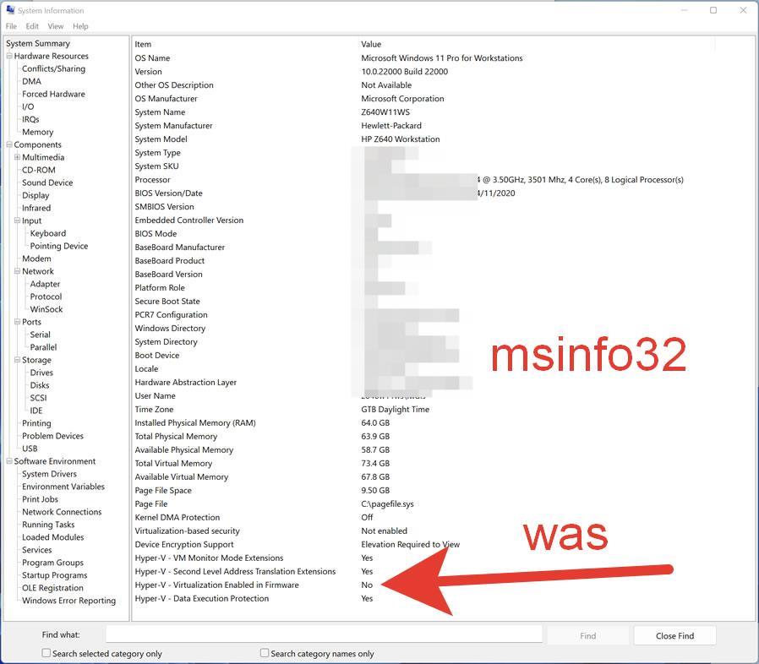
Task: Select the Print Jobs category
Action: click(x=41, y=499)
